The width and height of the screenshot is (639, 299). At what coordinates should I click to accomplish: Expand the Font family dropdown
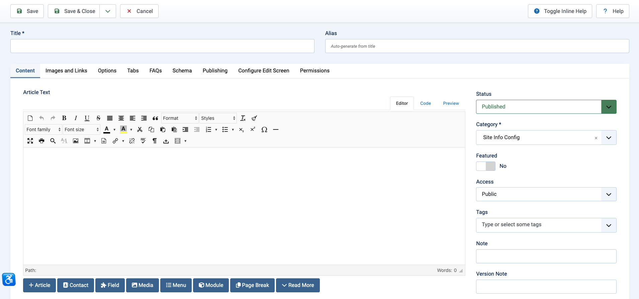[43, 129]
